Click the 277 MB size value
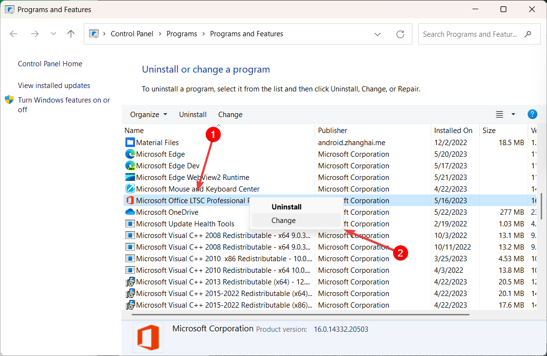The image size is (547, 356). (513, 212)
